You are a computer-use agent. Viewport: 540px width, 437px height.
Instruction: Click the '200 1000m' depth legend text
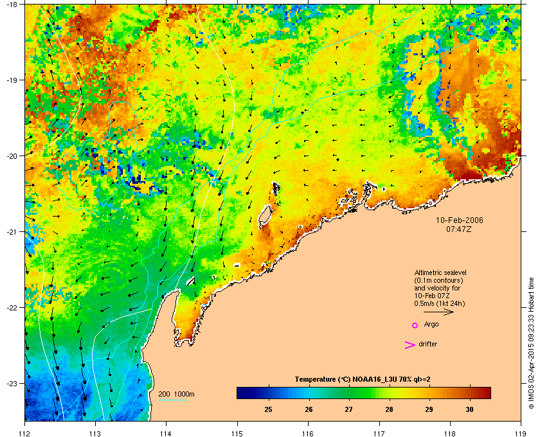coord(176,395)
